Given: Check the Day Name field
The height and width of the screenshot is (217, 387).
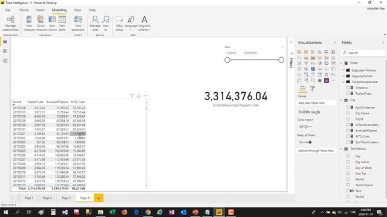Looking at the screenshot, I should pos(348,162).
